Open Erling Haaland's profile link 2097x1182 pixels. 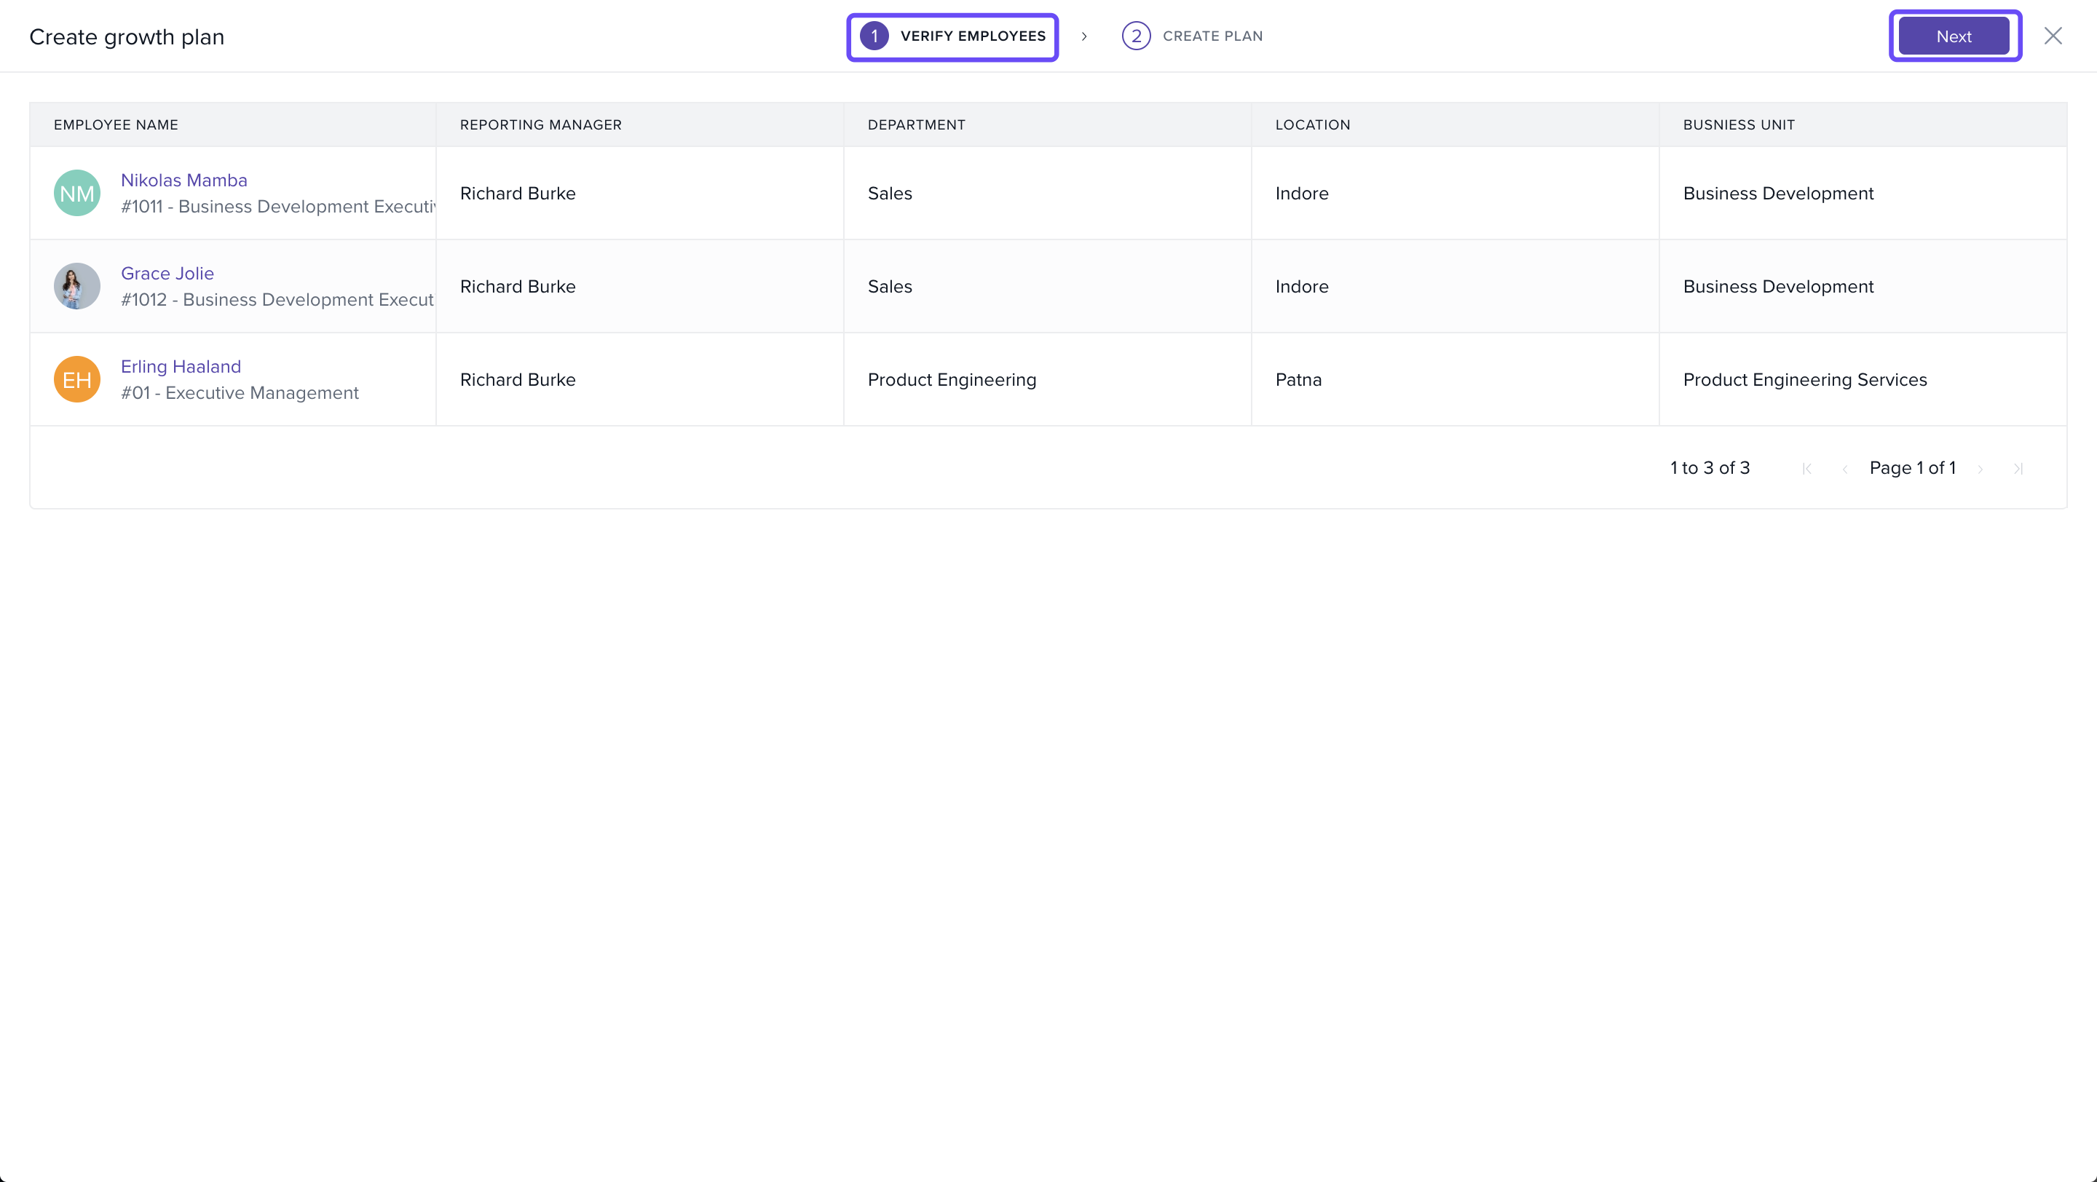click(181, 367)
